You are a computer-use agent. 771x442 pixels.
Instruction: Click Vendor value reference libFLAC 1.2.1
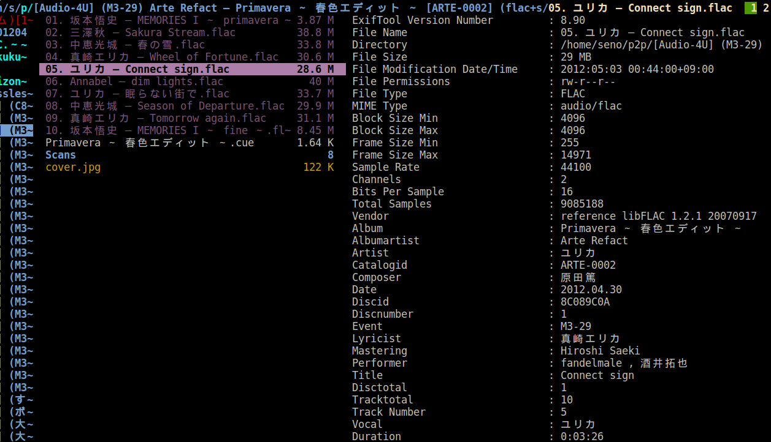659,216
